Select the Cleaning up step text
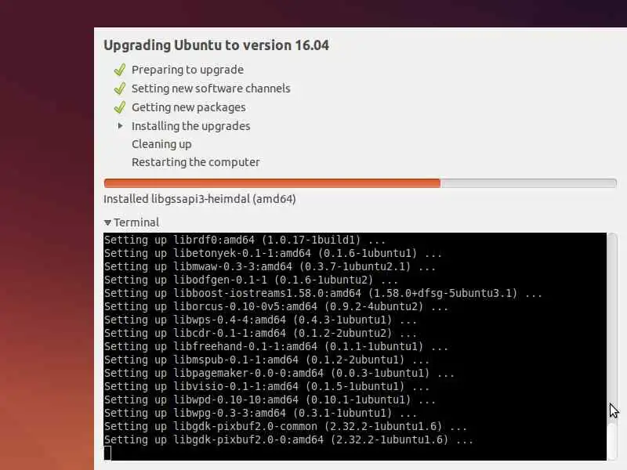Image resolution: width=627 pixels, height=470 pixels. (161, 144)
